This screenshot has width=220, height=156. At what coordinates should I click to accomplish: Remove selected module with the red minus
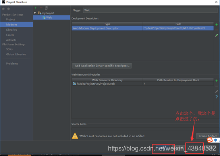click(41, 8)
